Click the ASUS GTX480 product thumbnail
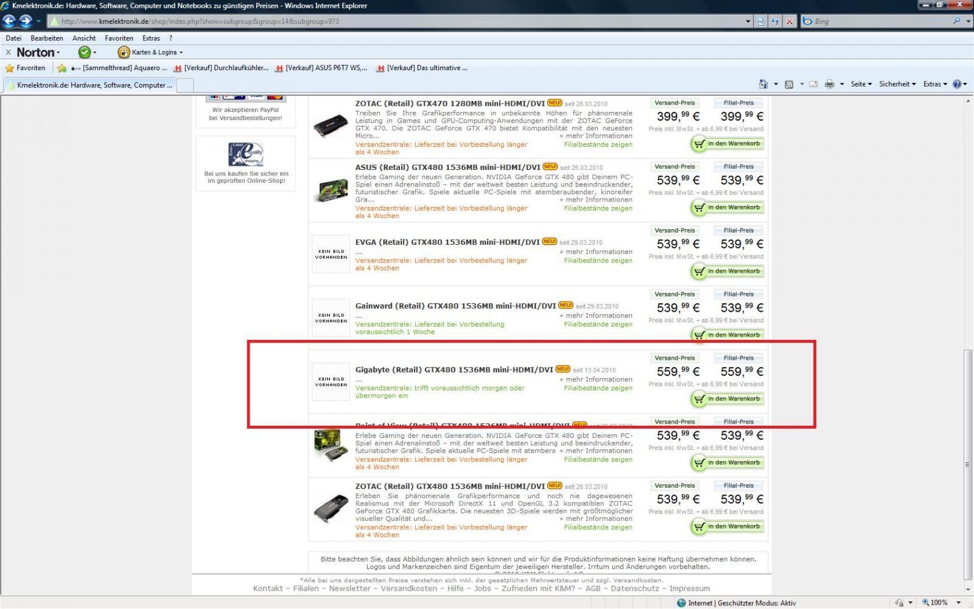 pos(331,190)
